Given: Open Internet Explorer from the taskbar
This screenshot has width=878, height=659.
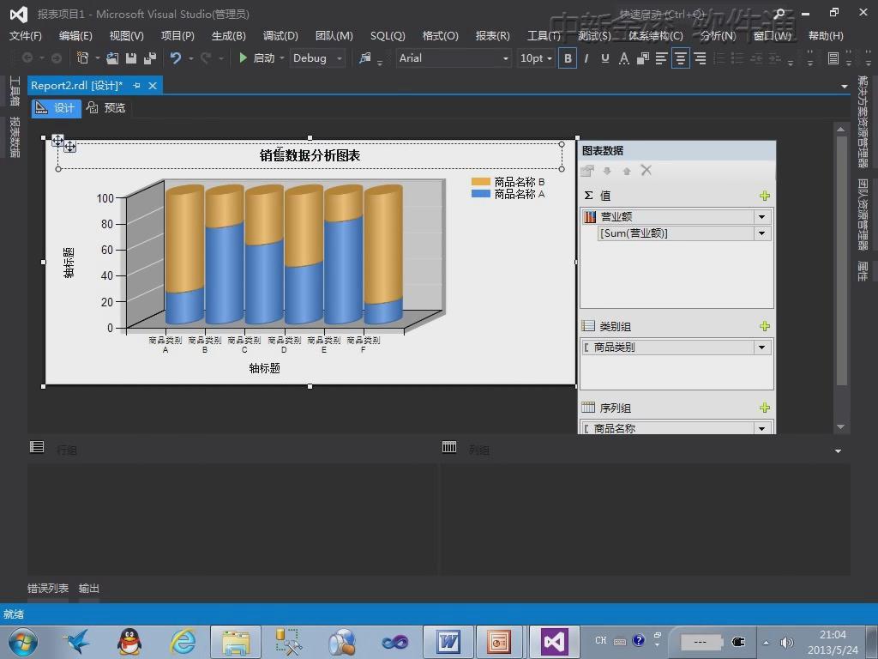Looking at the screenshot, I should pyautogui.click(x=183, y=642).
